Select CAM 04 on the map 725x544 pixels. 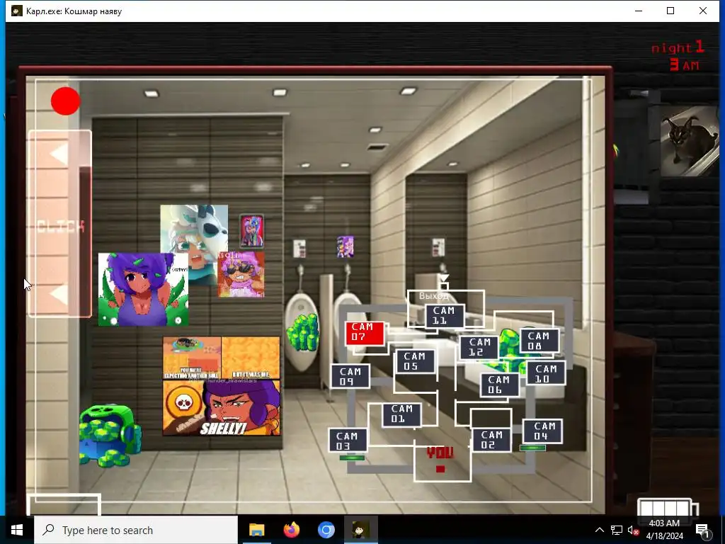(543, 431)
